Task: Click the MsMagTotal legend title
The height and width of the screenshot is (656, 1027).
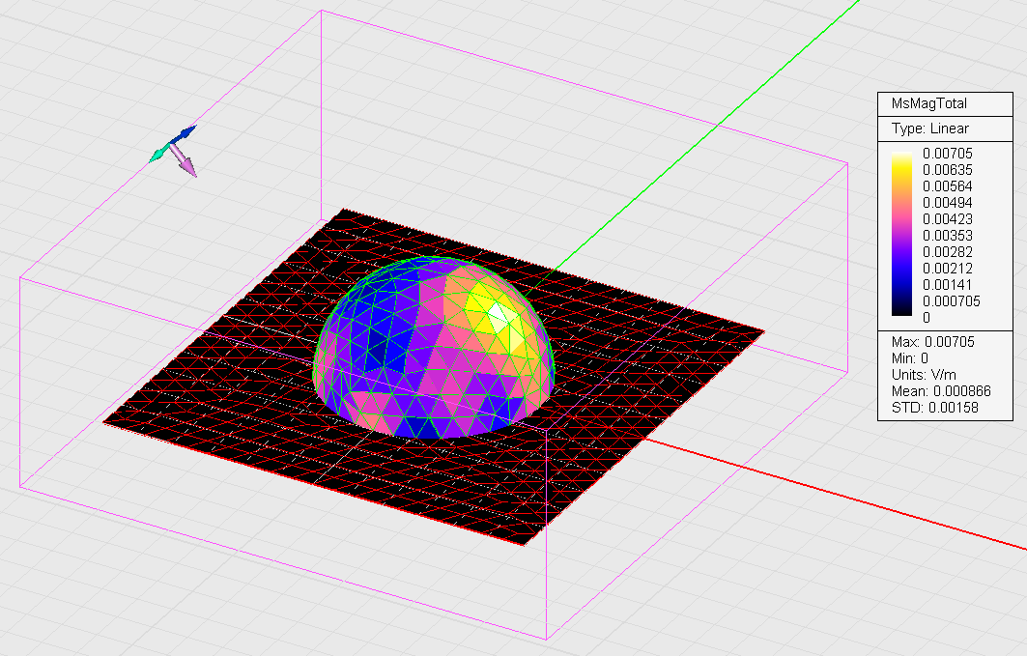Action: 928,103
